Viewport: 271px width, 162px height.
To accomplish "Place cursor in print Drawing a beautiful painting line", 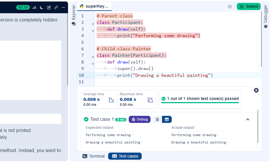I will [165, 75].
